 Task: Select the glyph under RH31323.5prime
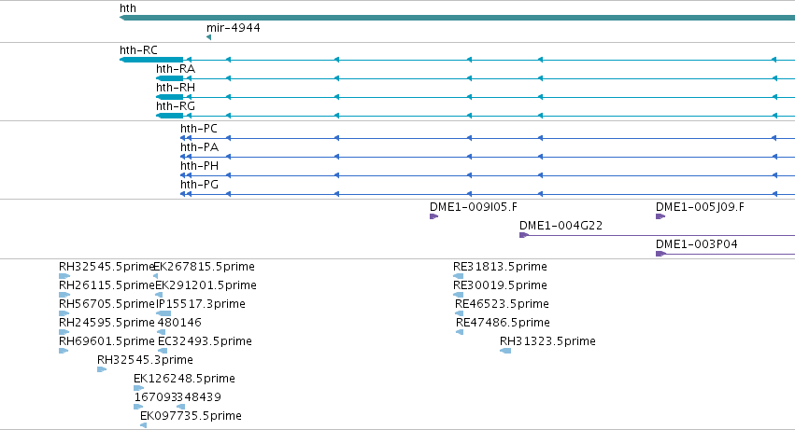coord(505,352)
